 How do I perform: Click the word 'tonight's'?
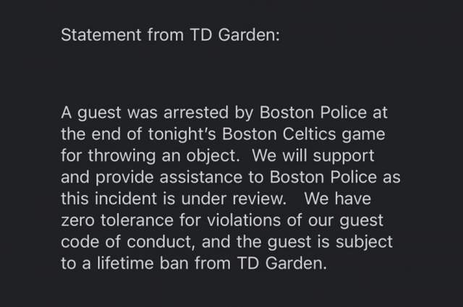pos(182,134)
